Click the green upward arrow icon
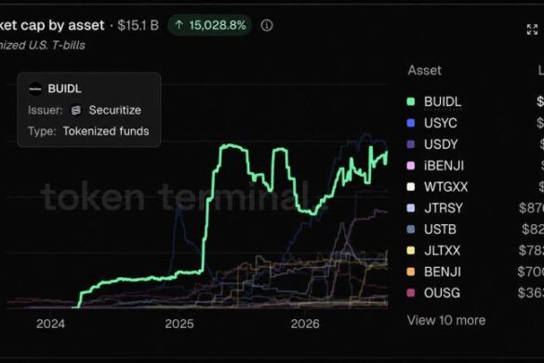The width and height of the screenshot is (544, 363). click(x=179, y=25)
